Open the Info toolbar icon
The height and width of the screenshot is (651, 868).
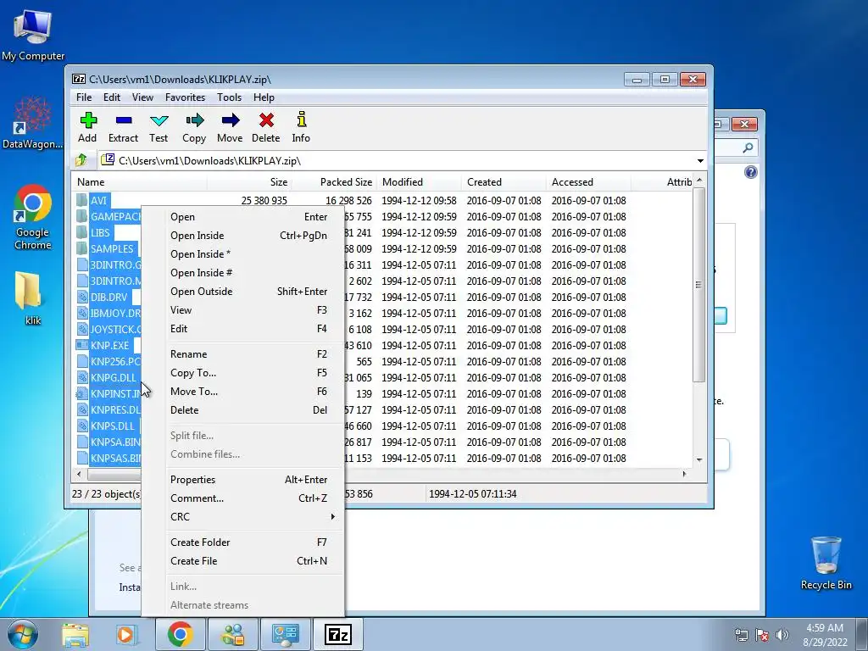coord(301,120)
